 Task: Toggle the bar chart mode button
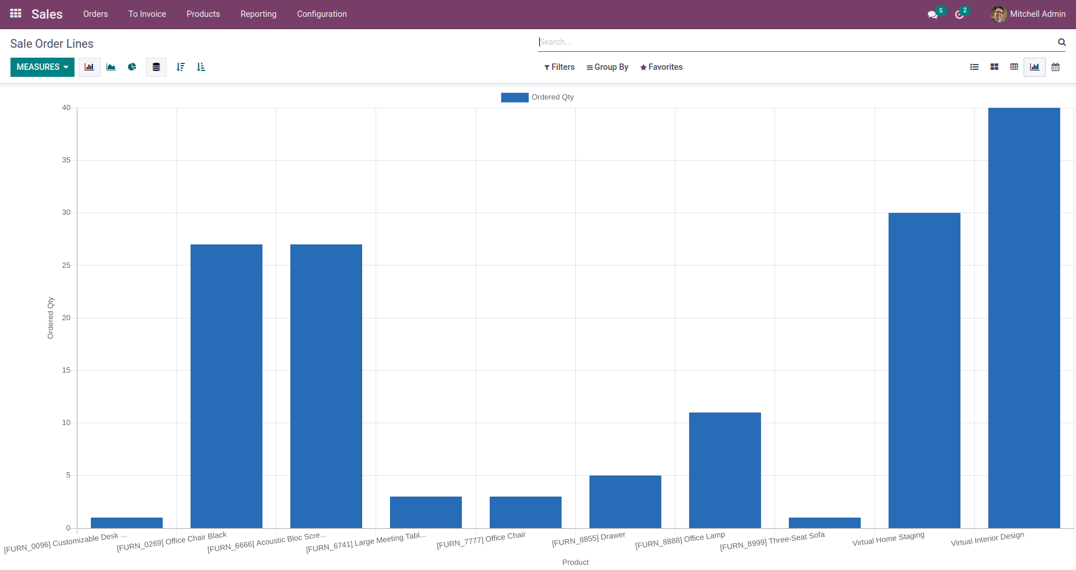click(x=89, y=67)
